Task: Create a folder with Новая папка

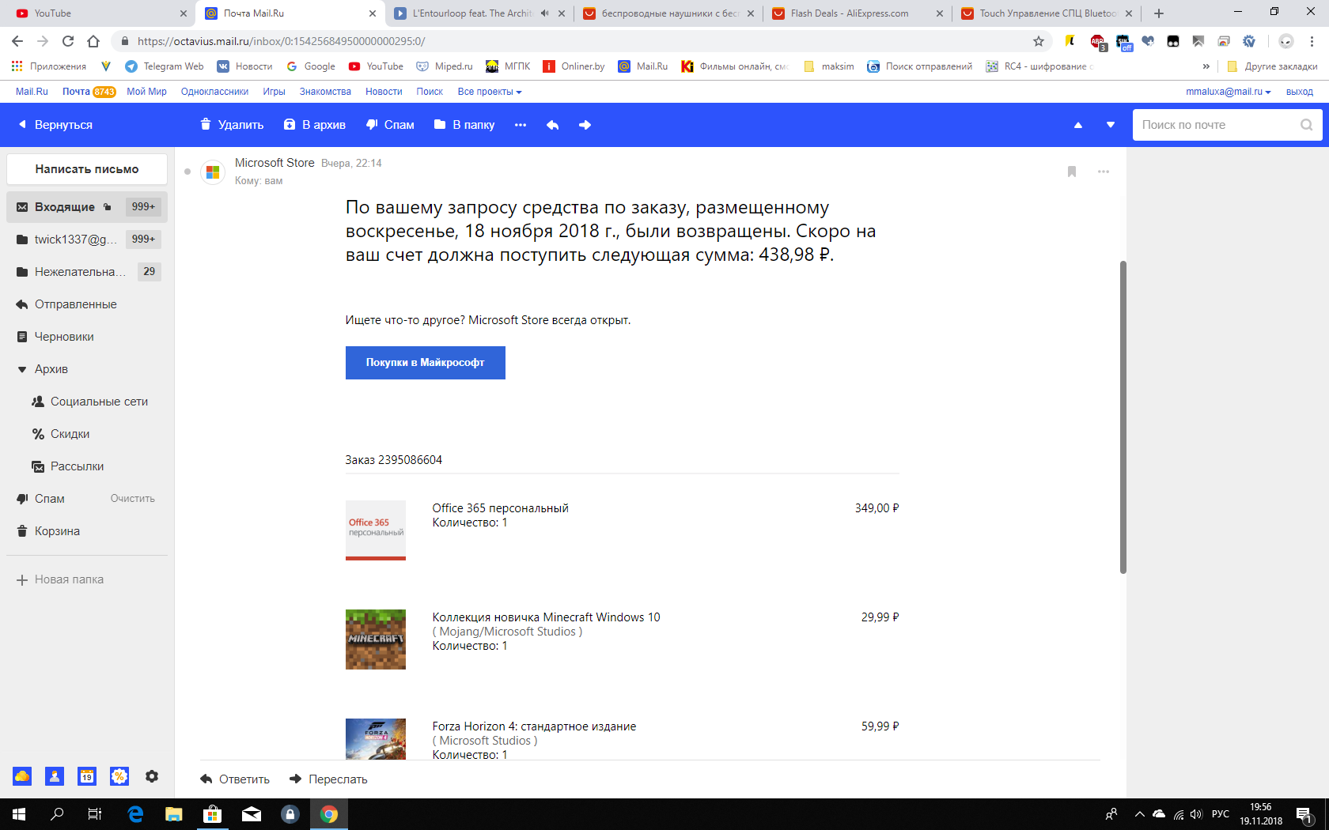Action: coord(60,579)
